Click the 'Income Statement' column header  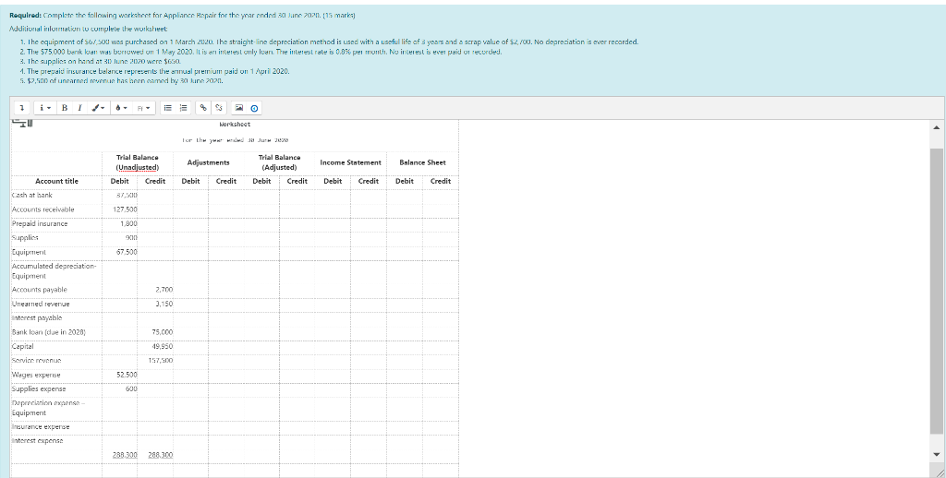click(x=350, y=162)
